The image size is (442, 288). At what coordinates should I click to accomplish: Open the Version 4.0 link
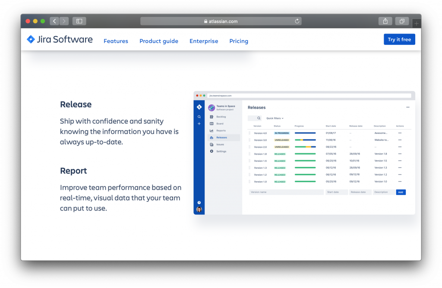tap(260, 133)
